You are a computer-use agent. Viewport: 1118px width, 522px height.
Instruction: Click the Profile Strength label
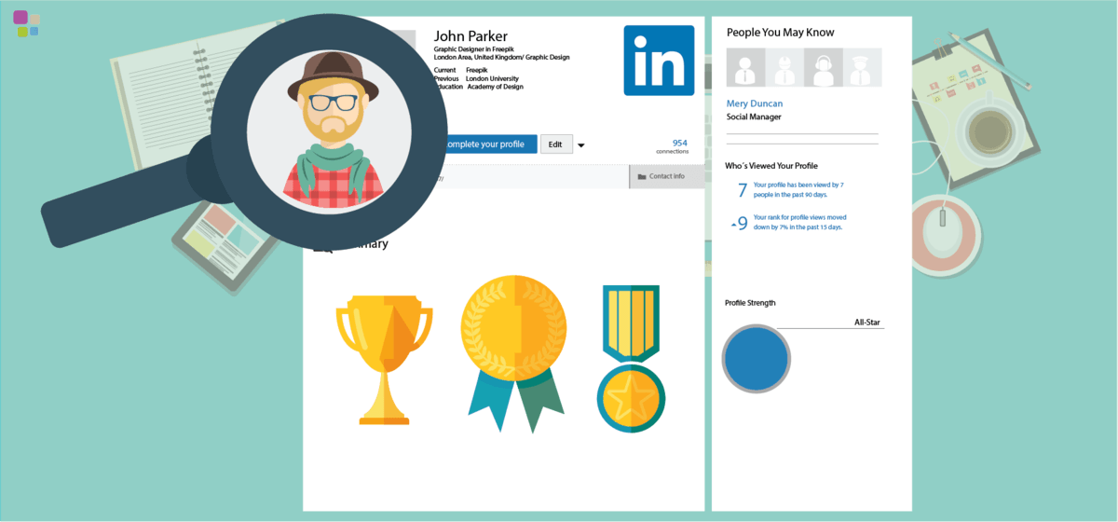click(750, 303)
